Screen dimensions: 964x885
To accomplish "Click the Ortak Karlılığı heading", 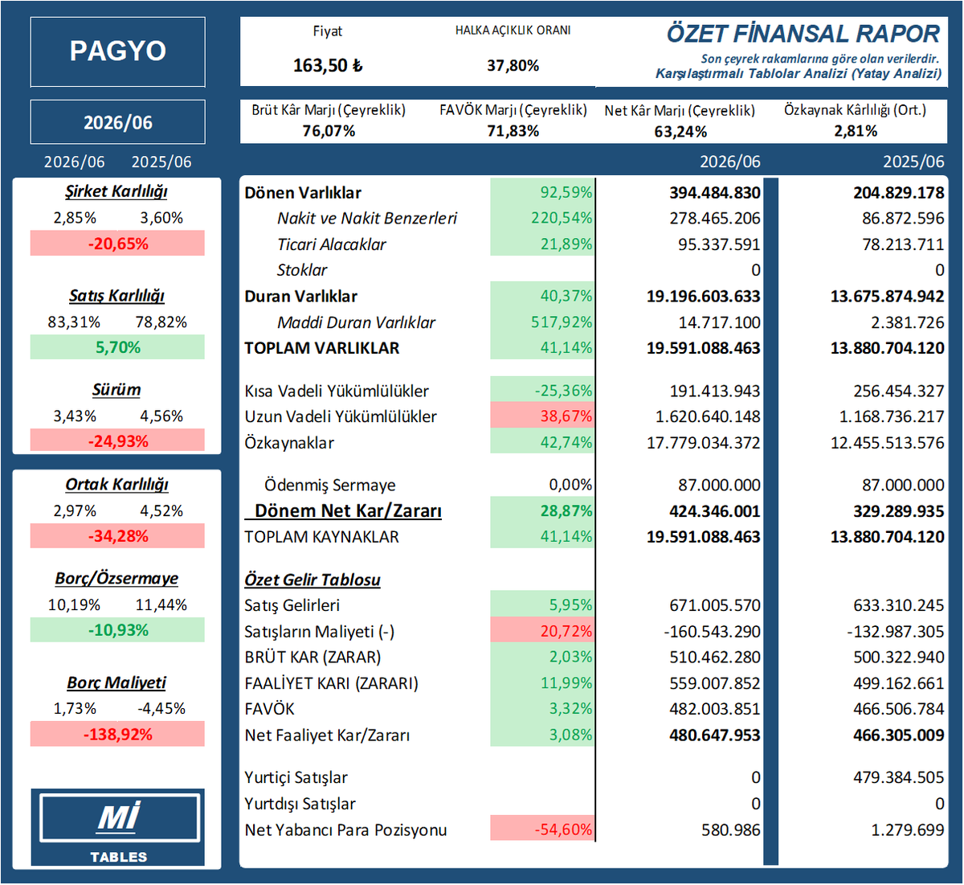I will (x=116, y=484).
